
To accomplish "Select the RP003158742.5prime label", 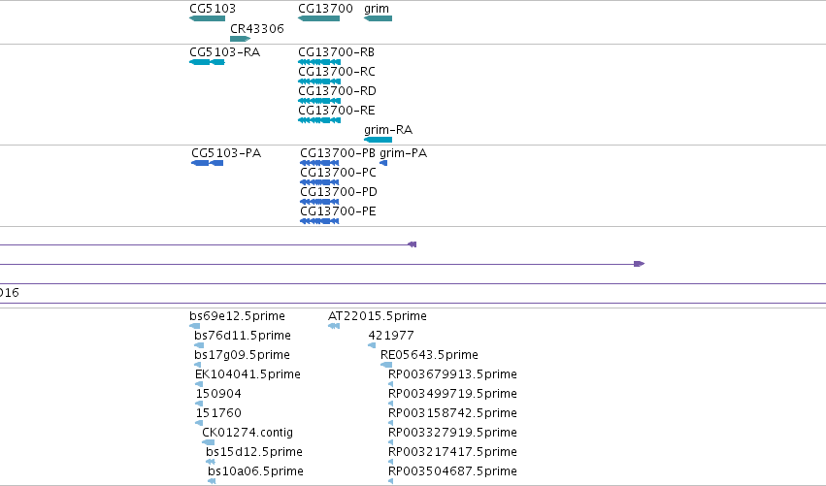I will [x=452, y=413].
